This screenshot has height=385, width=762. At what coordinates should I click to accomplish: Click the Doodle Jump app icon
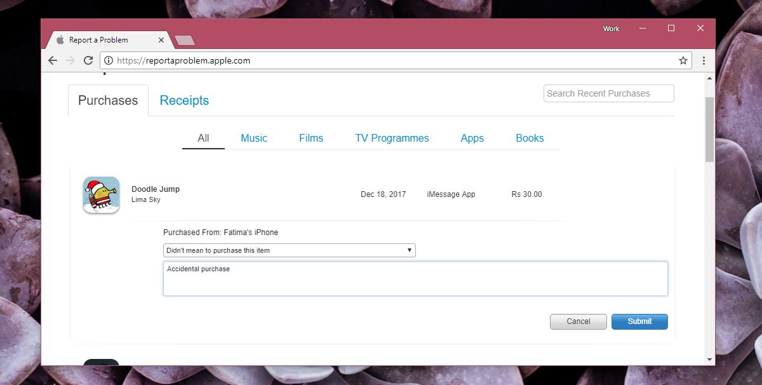[101, 194]
